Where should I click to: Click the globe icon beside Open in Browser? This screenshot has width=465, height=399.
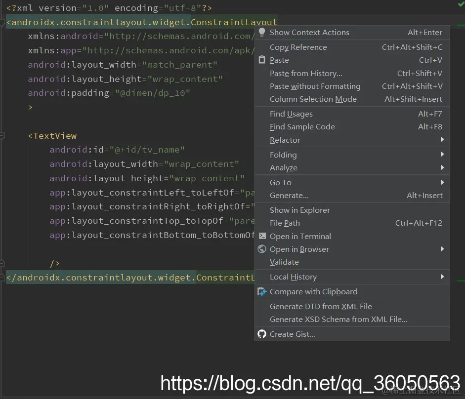(x=262, y=249)
